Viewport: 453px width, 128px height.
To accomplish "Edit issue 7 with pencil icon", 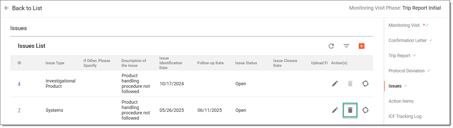I will (x=335, y=110).
